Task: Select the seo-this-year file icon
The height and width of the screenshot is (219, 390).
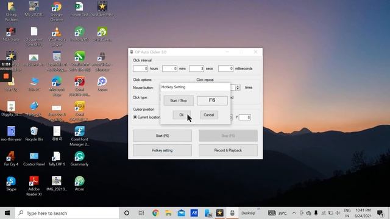Action: click(11, 134)
